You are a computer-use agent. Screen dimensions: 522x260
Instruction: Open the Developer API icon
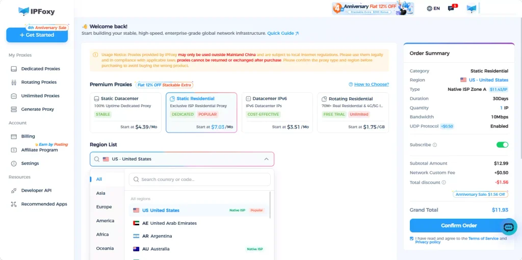click(14, 191)
